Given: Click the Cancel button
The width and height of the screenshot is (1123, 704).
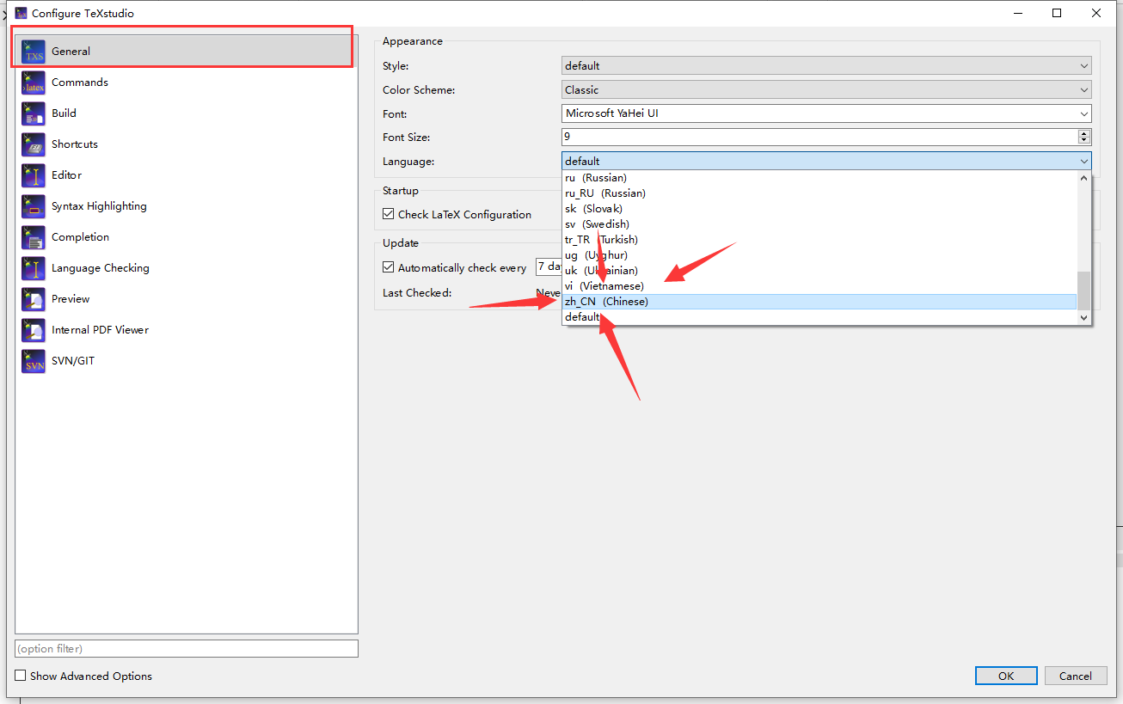Looking at the screenshot, I should coord(1075,676).
